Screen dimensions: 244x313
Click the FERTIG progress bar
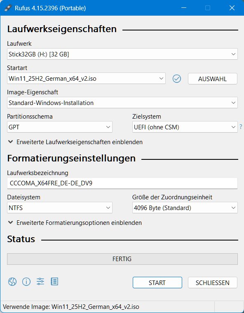point(122,259)
